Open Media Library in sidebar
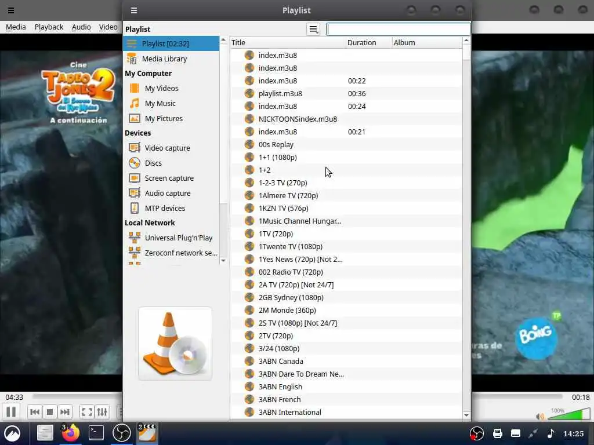This screenshot has width=594, height=445. (x=171, y=59)
